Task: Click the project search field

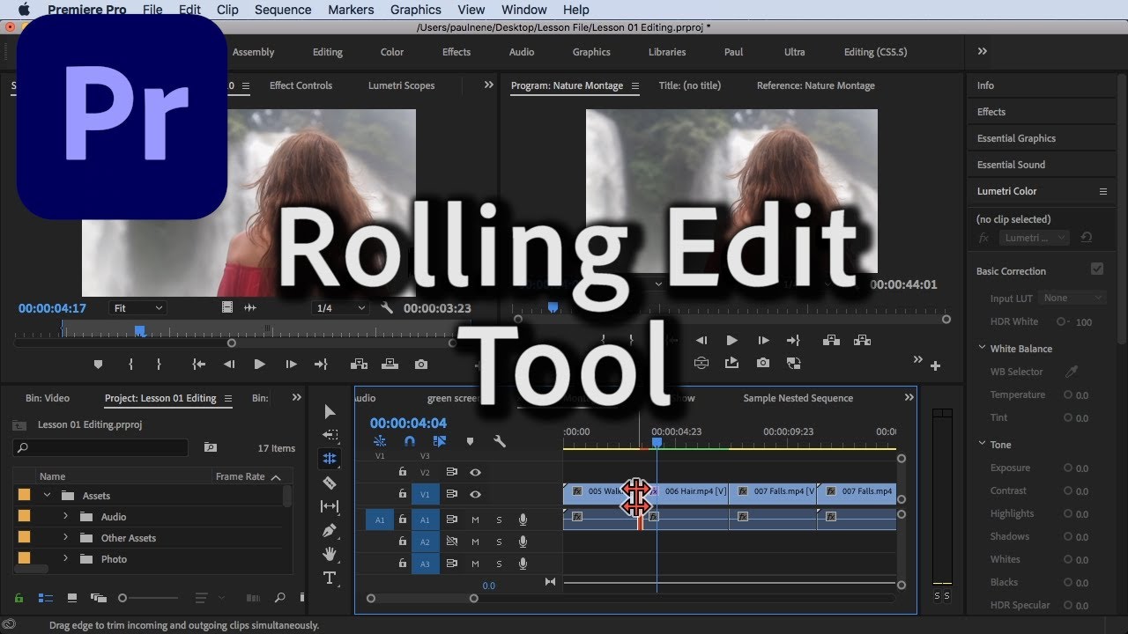Action: pos(100,447)
